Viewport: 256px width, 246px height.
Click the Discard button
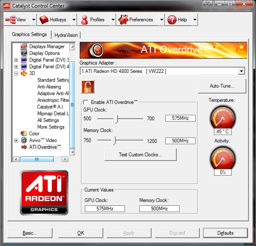[x=177, y=233]
